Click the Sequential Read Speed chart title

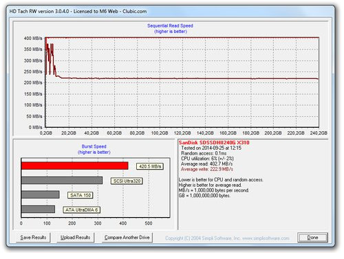[170, 26]
